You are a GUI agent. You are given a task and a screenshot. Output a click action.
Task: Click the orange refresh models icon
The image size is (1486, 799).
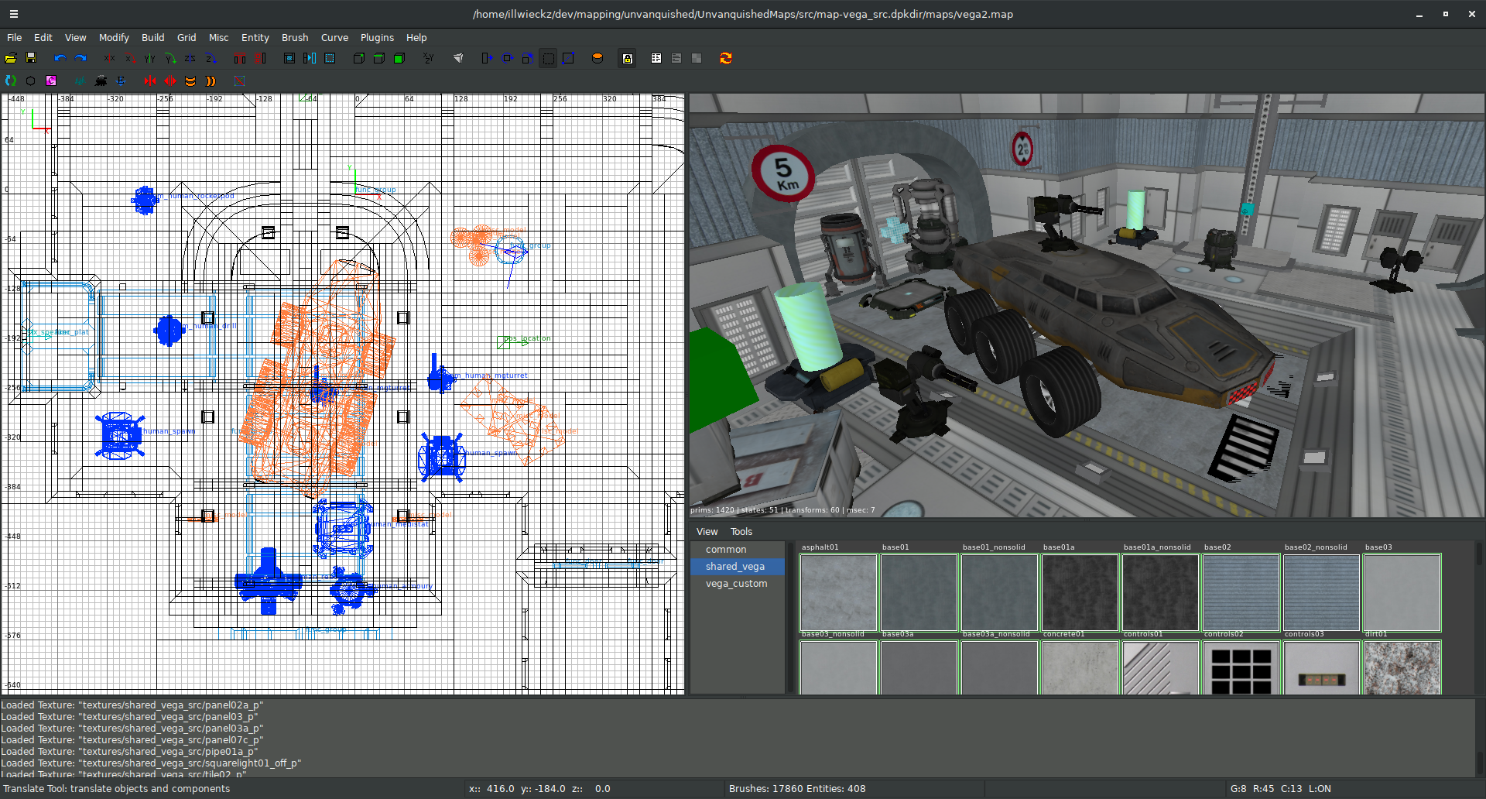coord(725,58)
